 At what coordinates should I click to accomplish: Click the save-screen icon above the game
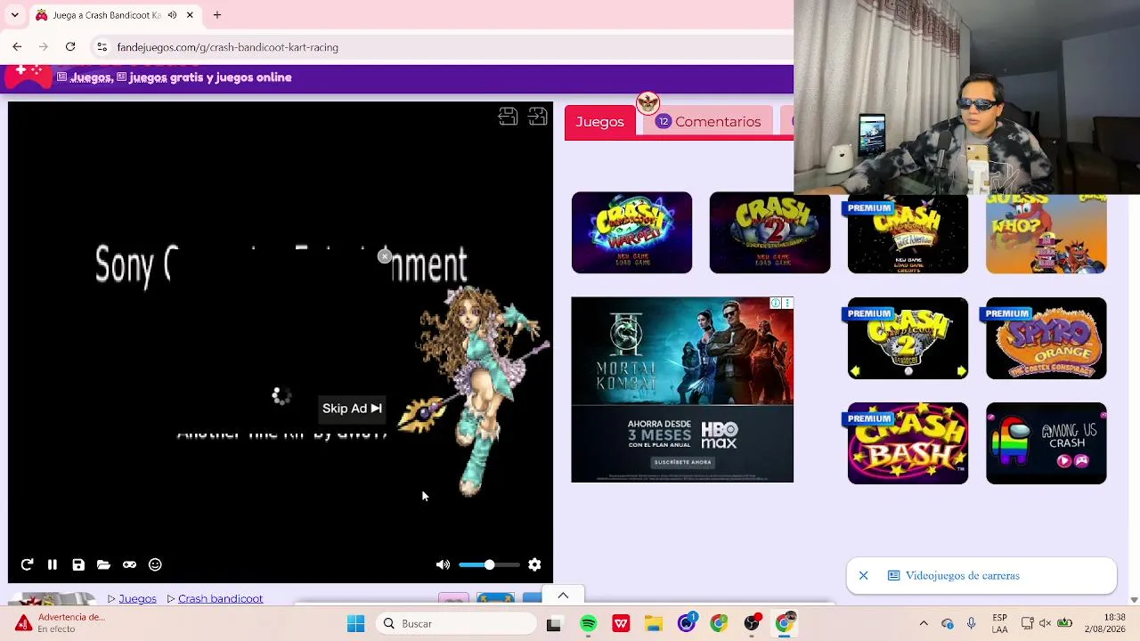point(508,117)
